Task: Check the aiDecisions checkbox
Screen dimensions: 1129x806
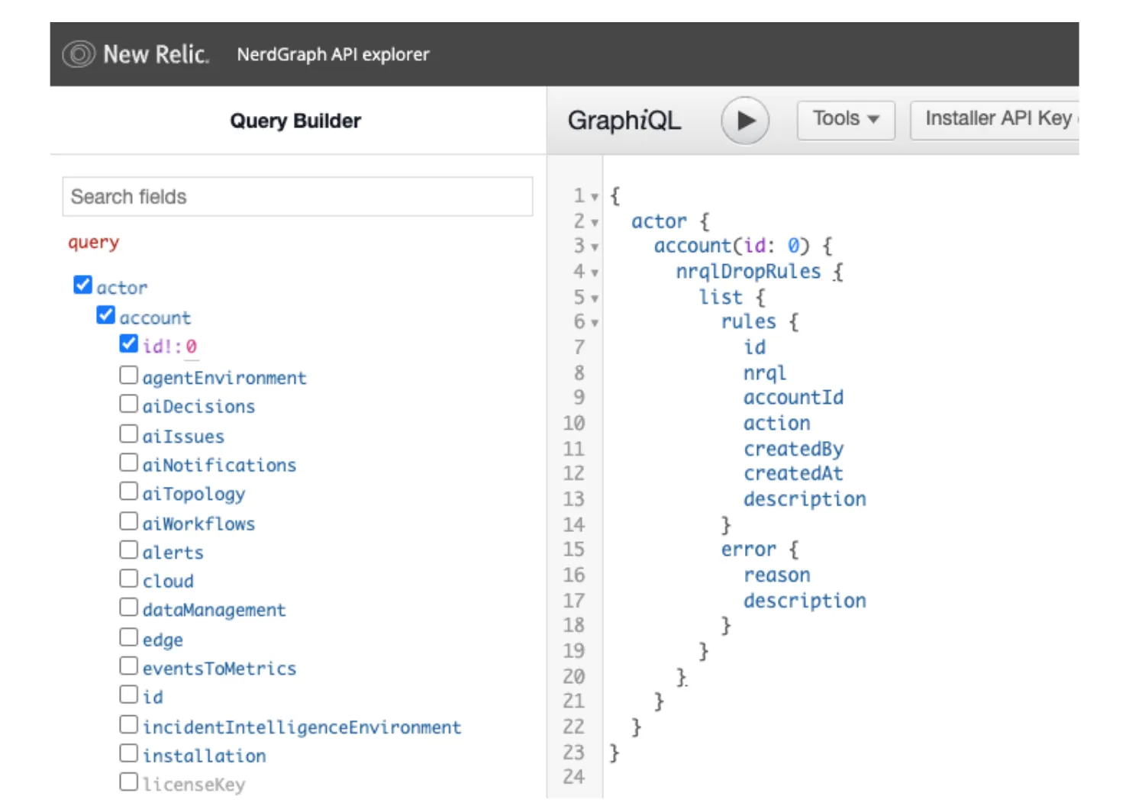Action: click(x=128, y=403)
